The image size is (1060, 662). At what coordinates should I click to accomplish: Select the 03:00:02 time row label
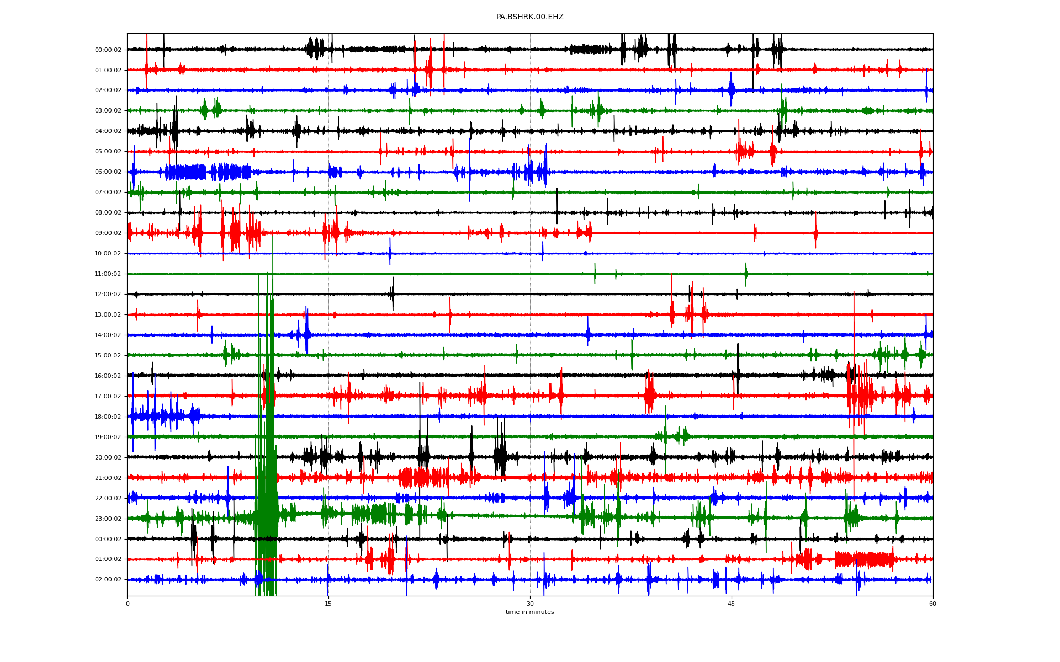[x=108, y=111]
